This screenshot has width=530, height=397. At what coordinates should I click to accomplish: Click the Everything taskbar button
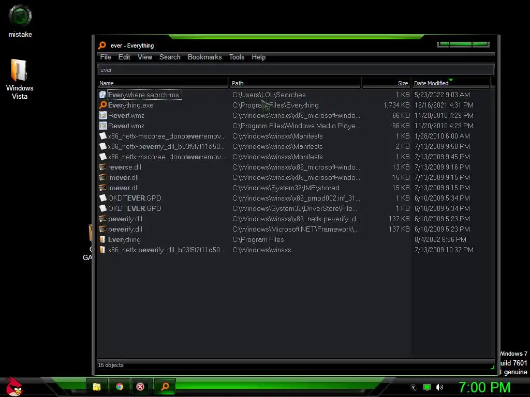pos(165,387)
